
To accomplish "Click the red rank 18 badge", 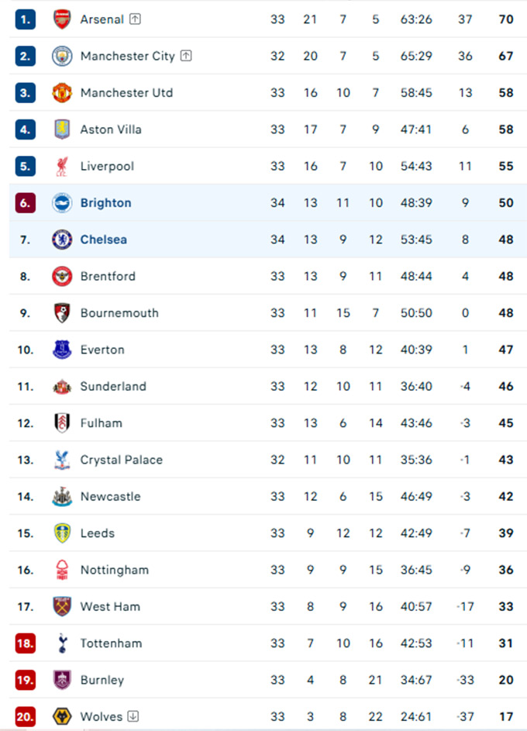I will click(26, 643).
